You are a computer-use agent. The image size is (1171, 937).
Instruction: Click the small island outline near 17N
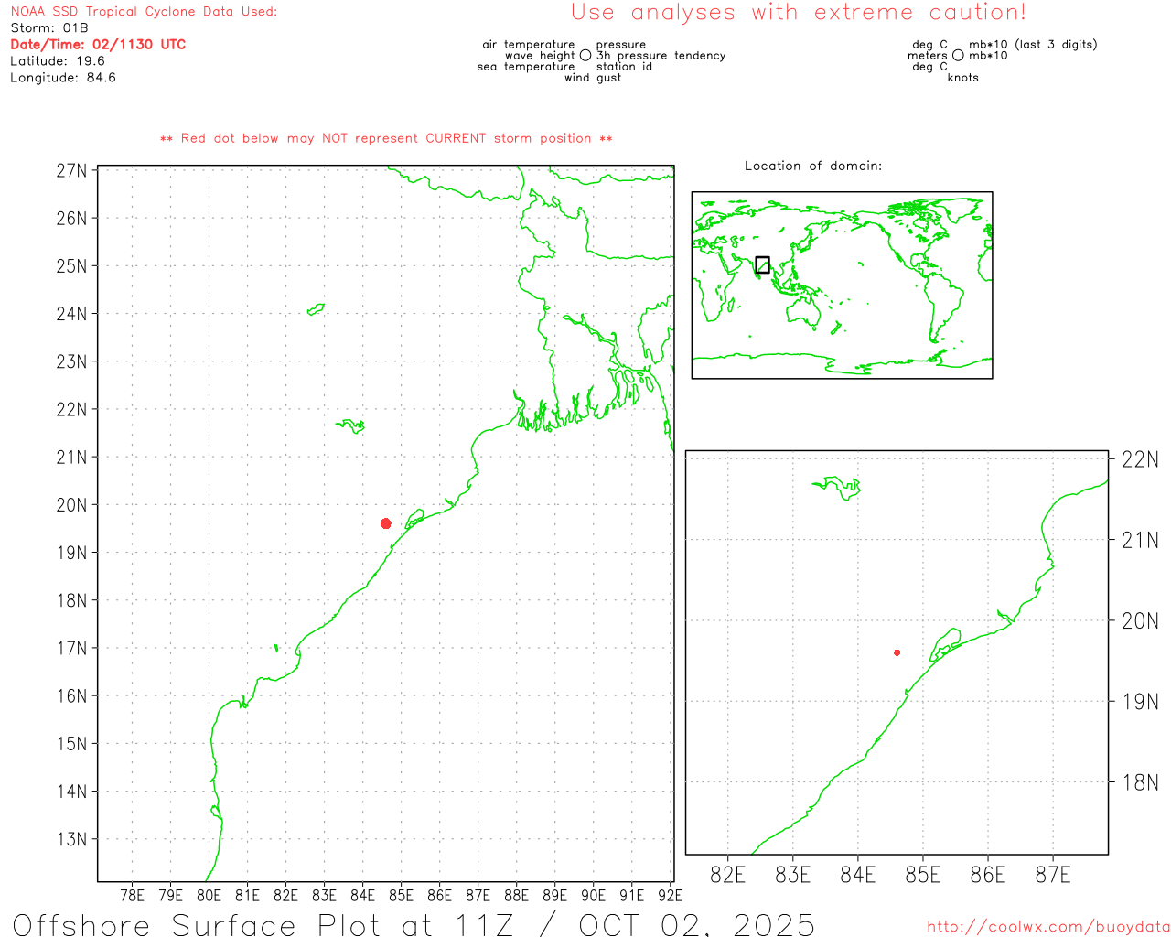point(276,648)
